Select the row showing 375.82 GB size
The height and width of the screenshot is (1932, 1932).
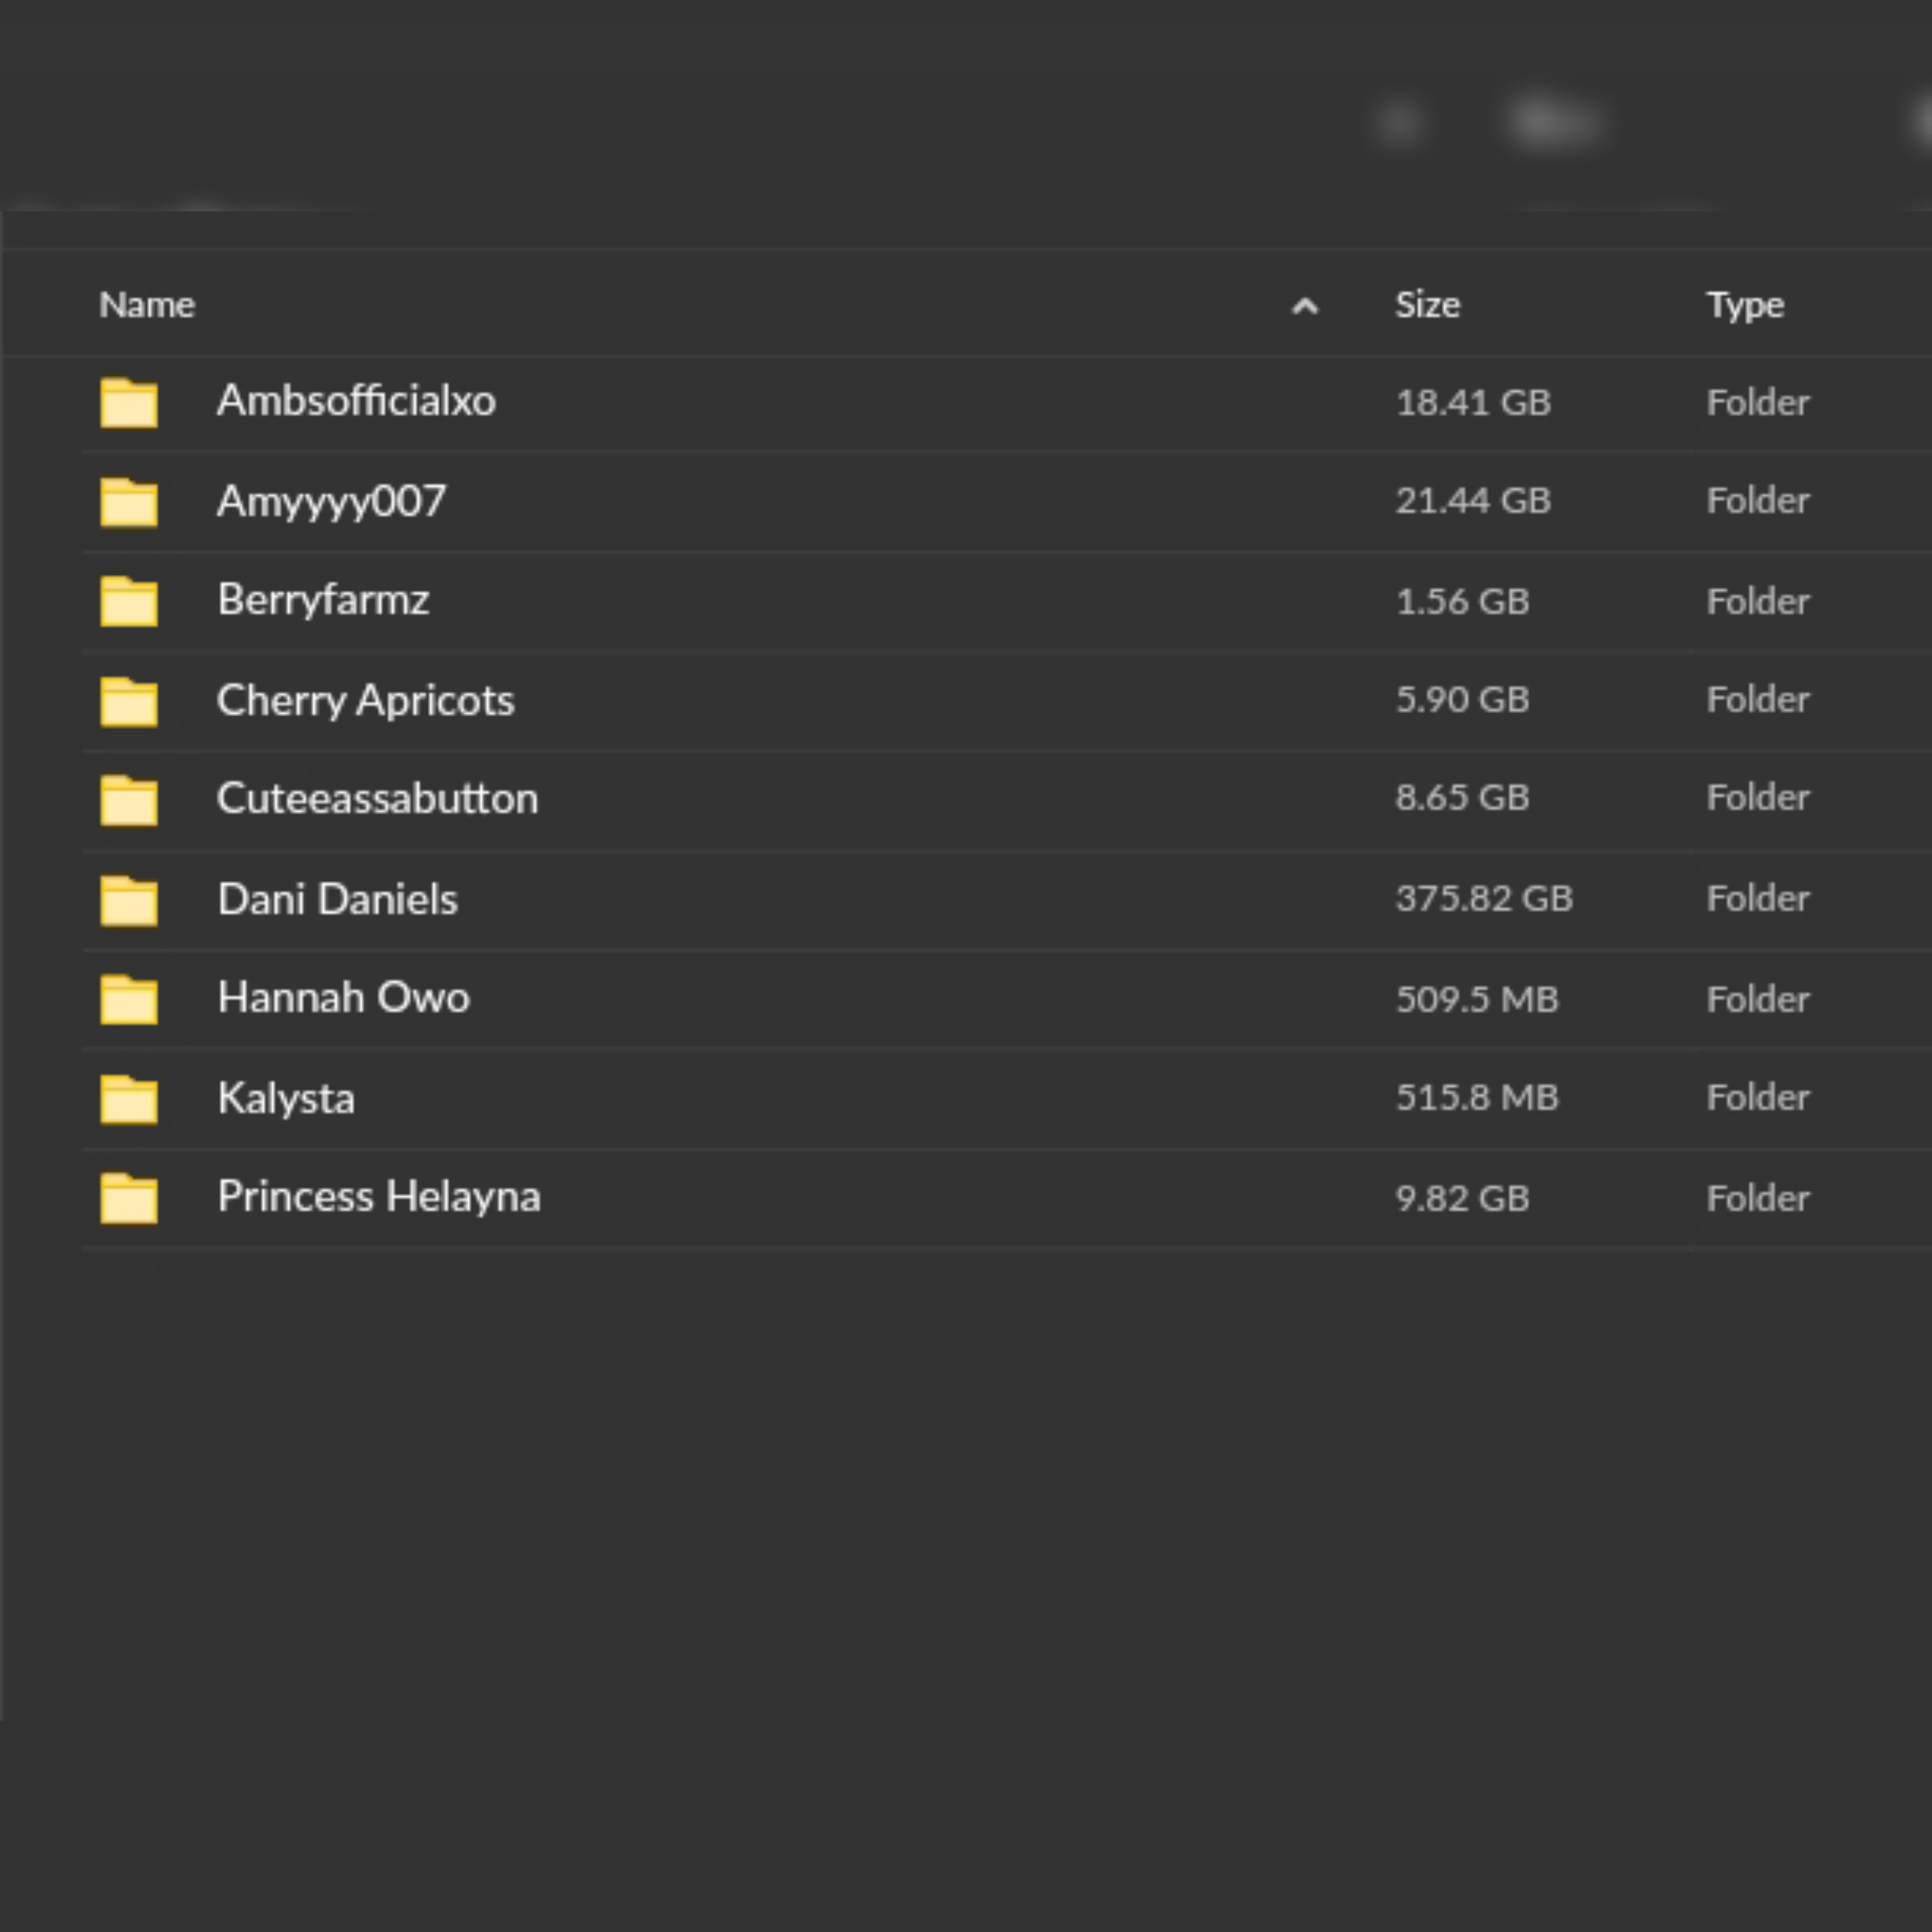point(1484,899)
